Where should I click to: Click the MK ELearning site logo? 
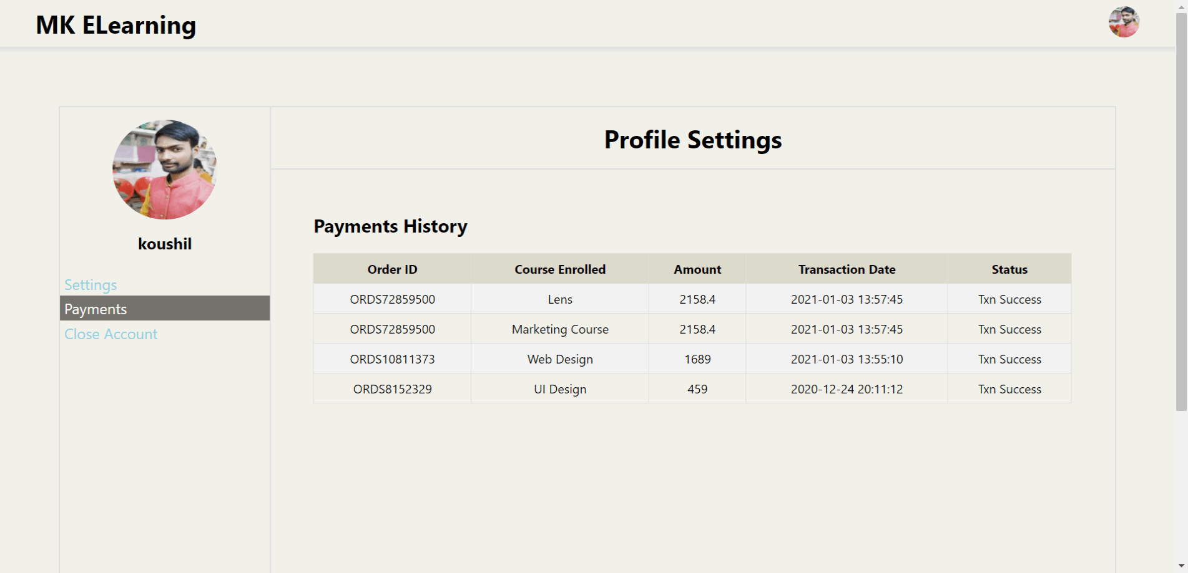click(116, 25)
